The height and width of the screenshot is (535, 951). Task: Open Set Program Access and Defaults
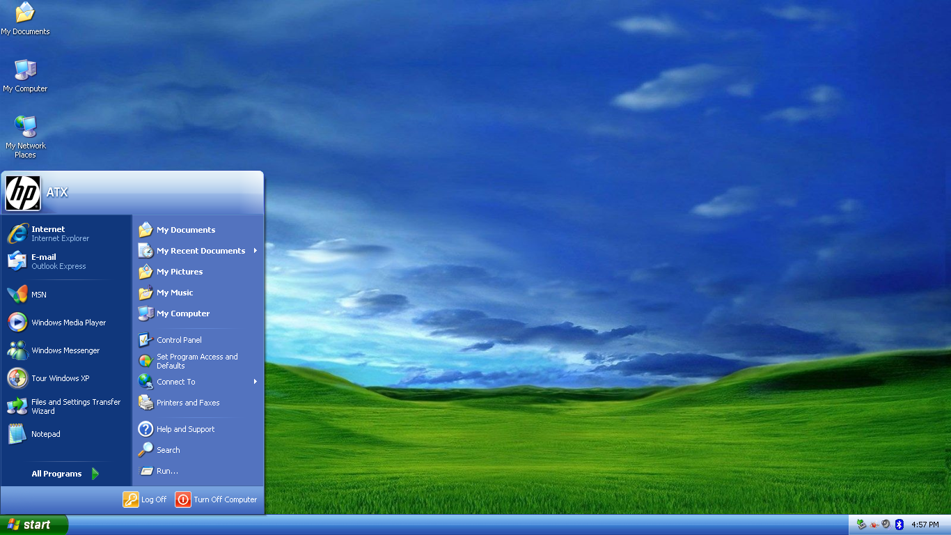(198, 361)
